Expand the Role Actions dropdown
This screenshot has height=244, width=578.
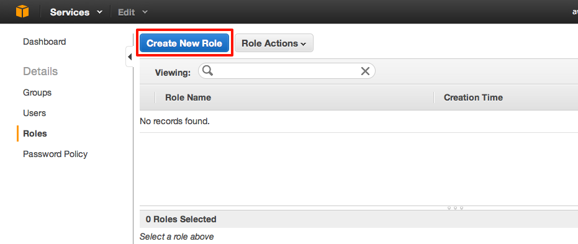pos(274,43)
